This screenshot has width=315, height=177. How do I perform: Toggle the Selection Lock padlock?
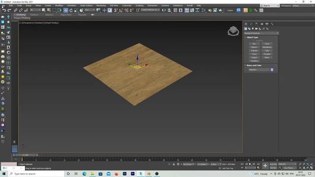pyautogui.click(x=174, y=164)
